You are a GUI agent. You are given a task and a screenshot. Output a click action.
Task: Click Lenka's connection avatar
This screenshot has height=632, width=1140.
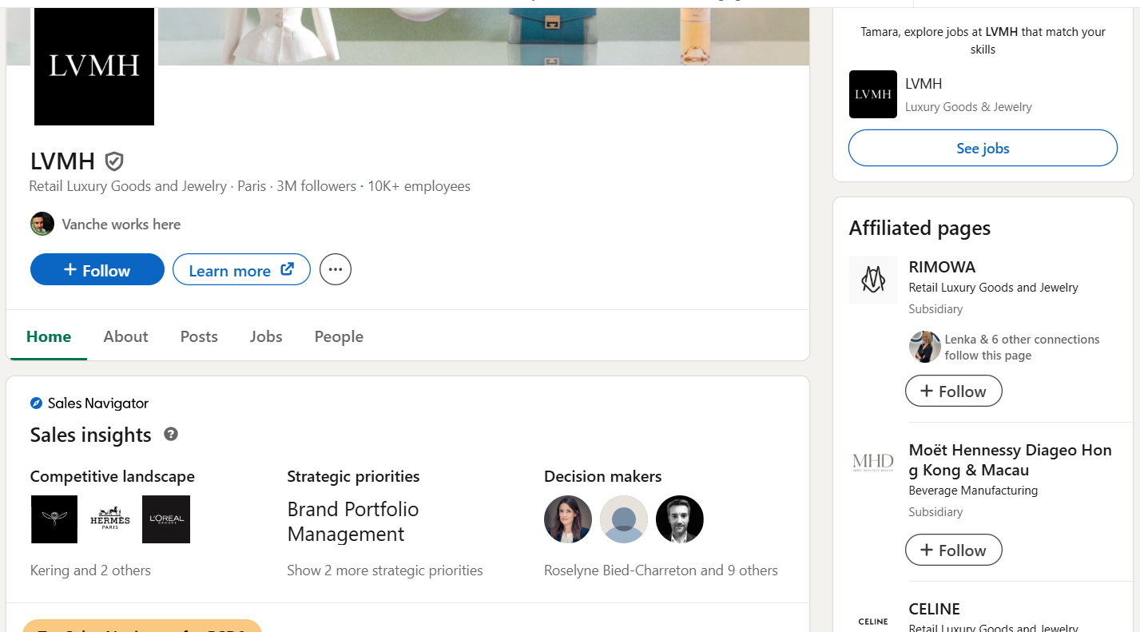pyautogui.click(x=925, y=347)
